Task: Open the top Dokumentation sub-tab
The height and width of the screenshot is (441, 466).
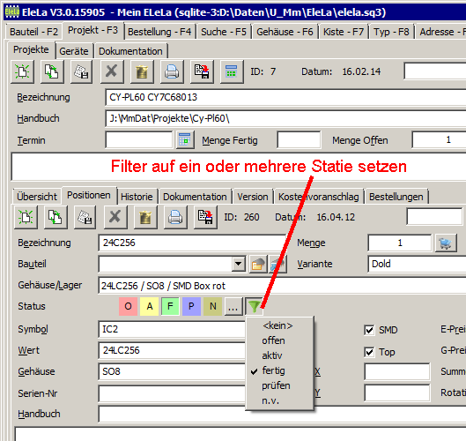Action: (130, 51)
